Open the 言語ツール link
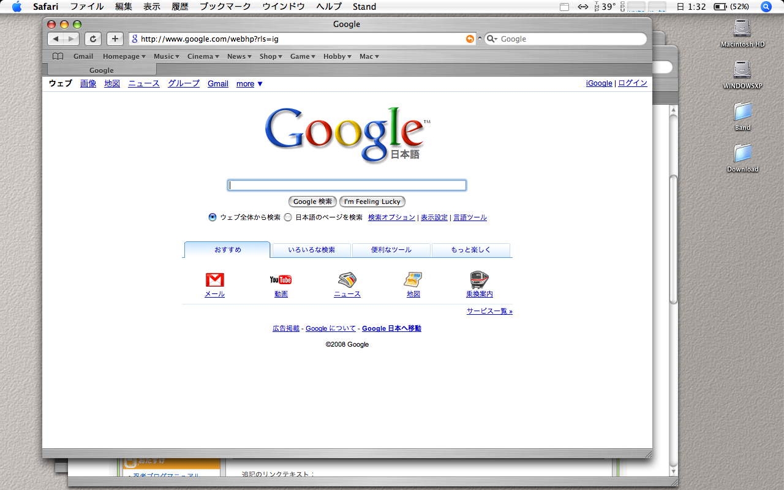The width and height of the screenshot is (784, 490). point(470,217)
